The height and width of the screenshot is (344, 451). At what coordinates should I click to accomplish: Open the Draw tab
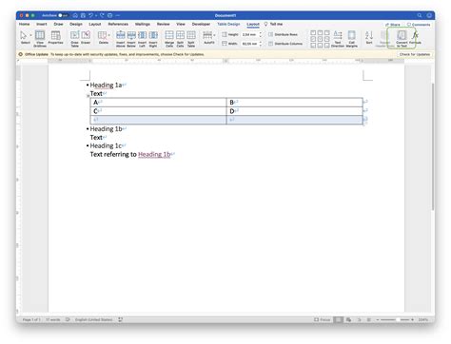tap(58, 24)
